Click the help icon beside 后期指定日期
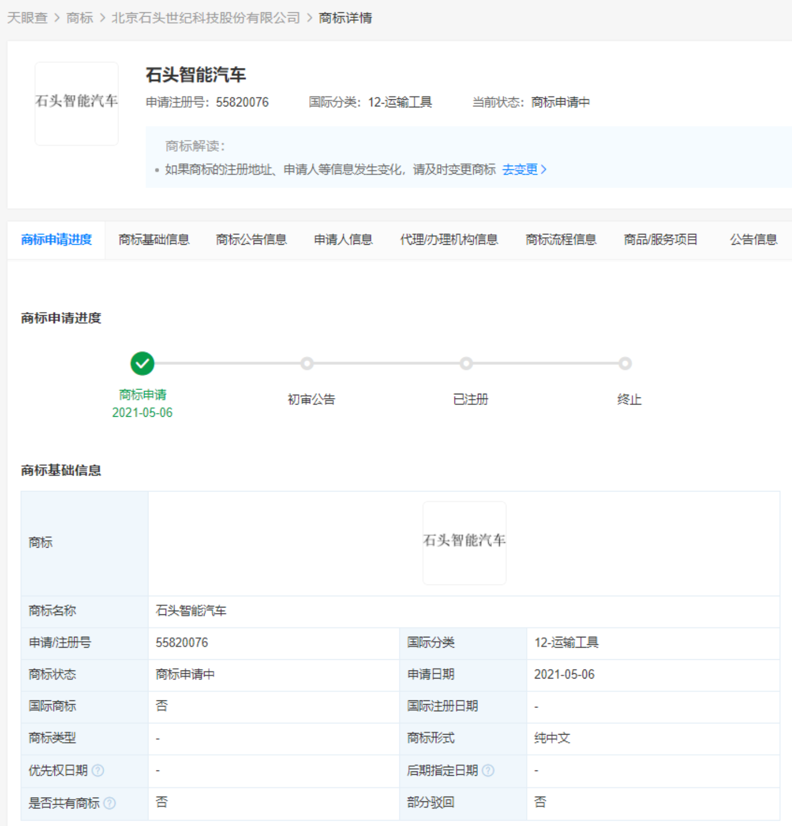The image size is (792, 826). 488,770
